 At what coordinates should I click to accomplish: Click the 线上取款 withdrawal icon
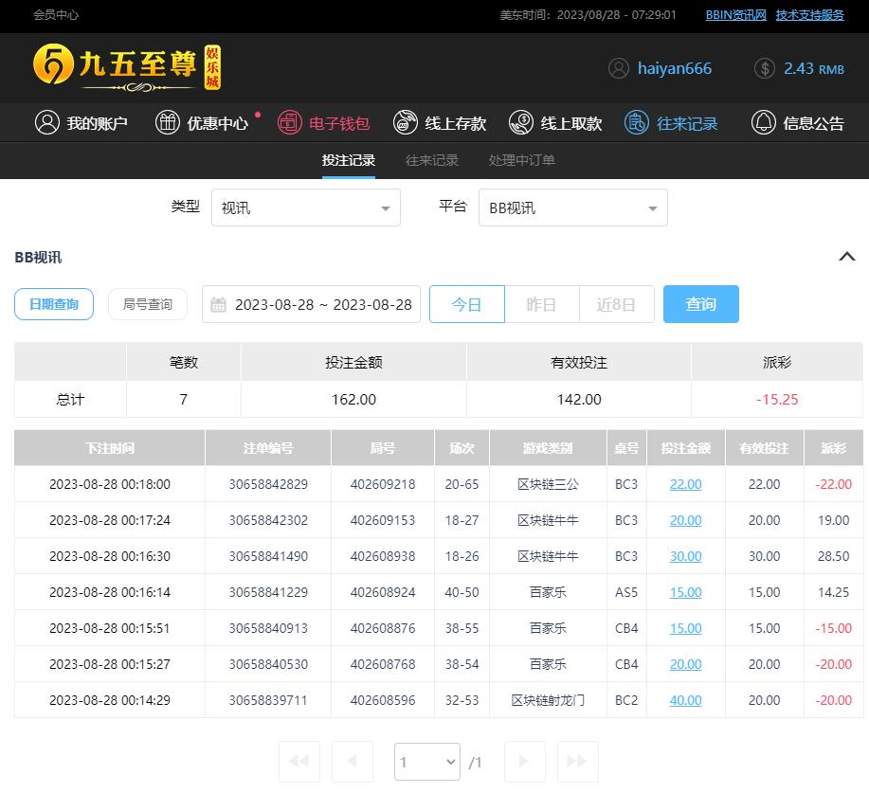521,122
